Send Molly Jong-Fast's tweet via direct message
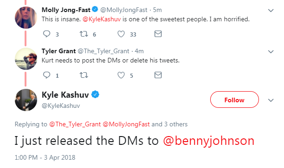This screenshot has width=284, height=168. tap(158, 34)
